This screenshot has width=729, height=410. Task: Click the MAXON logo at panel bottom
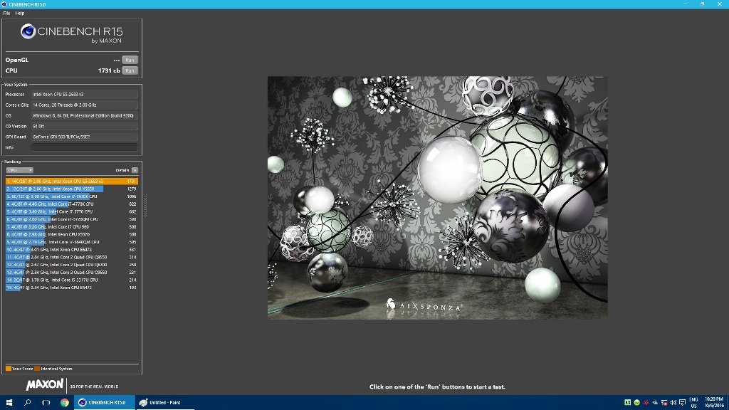click(45, 385)
